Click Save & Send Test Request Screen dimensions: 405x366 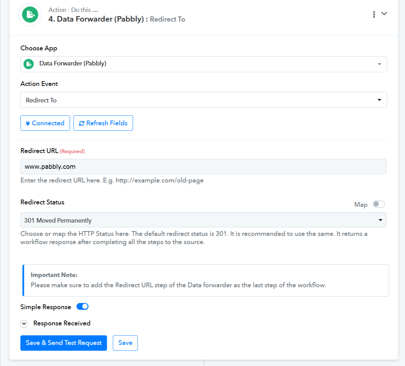tap(64, 343)
